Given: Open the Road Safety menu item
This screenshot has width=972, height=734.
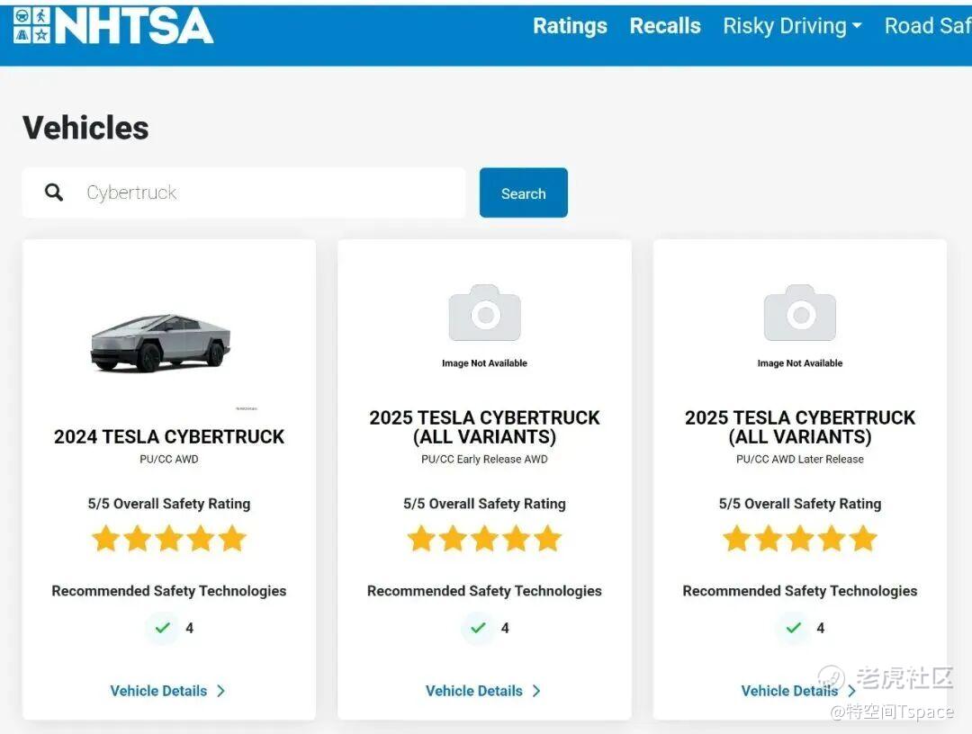Looking at the screenshot, I should coord(927,26).
